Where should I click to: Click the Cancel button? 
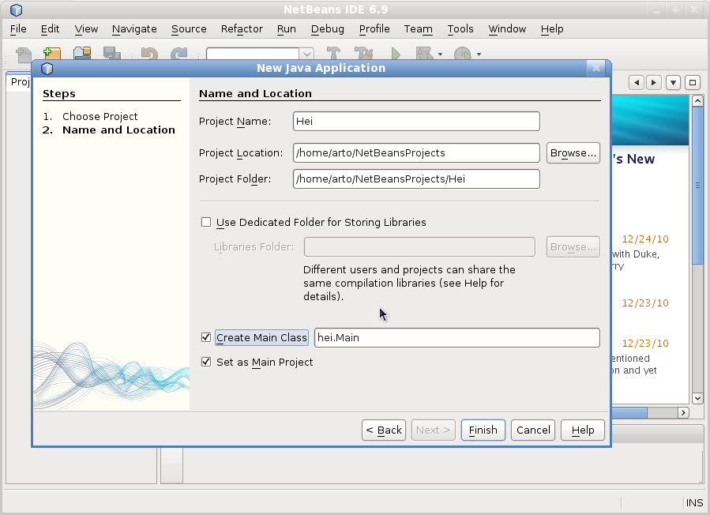(533, 430)
